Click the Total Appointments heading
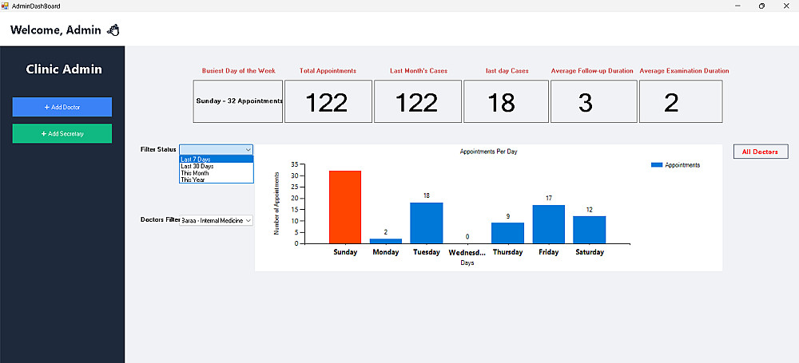 point(328,71)
